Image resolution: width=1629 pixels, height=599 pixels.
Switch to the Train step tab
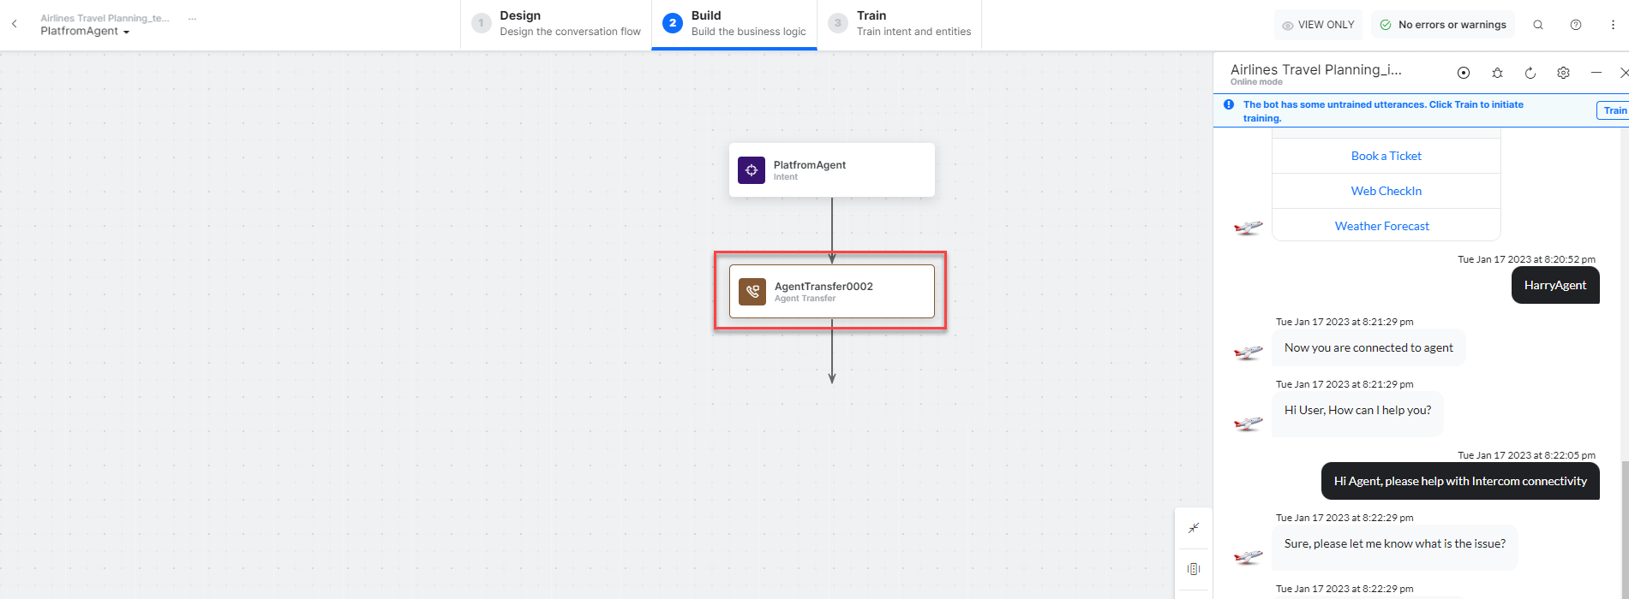click(899, 24)
